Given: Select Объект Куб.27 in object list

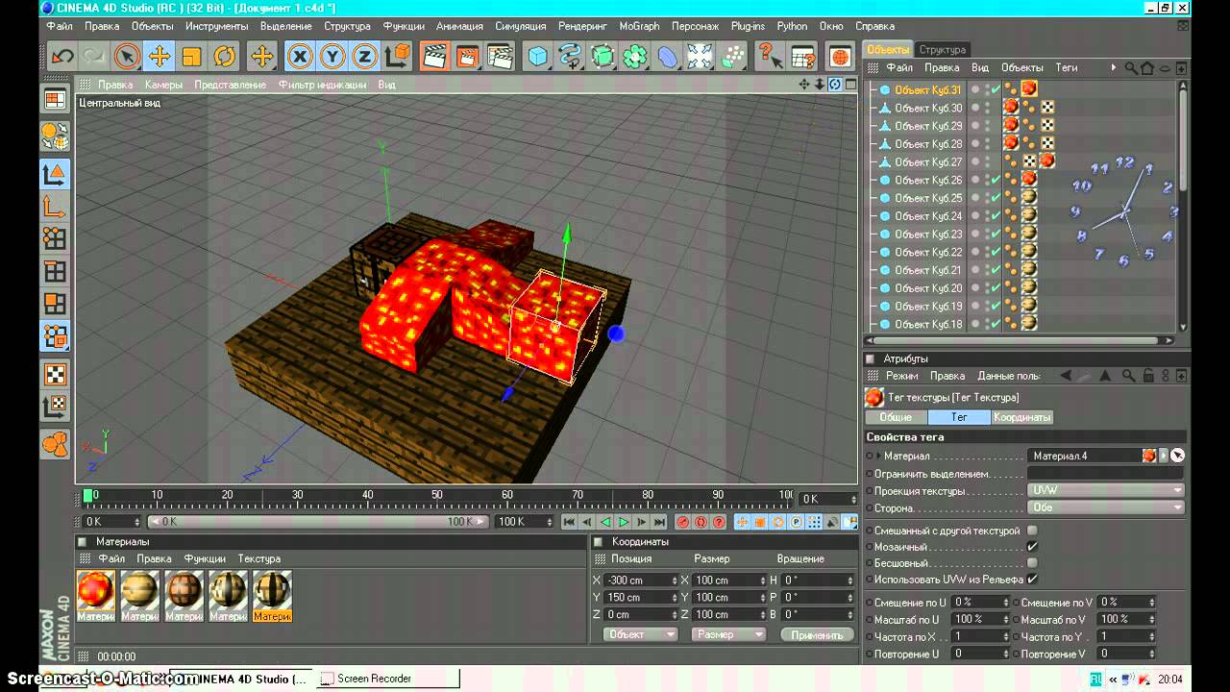Looking at the screenshot, I should [x=928, y=161].
